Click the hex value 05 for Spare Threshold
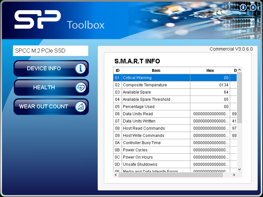The width and height of the screenshot is (263, 197). [x=226, y=99]
